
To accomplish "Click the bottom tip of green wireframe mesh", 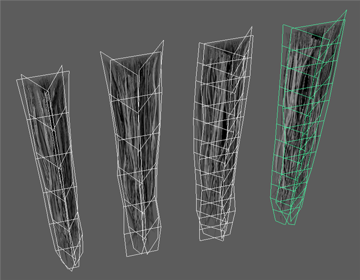I will click(288, 225).
